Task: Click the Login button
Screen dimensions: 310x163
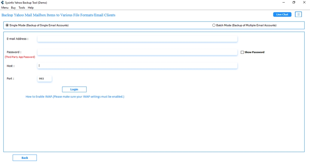Action: (74, 89)
